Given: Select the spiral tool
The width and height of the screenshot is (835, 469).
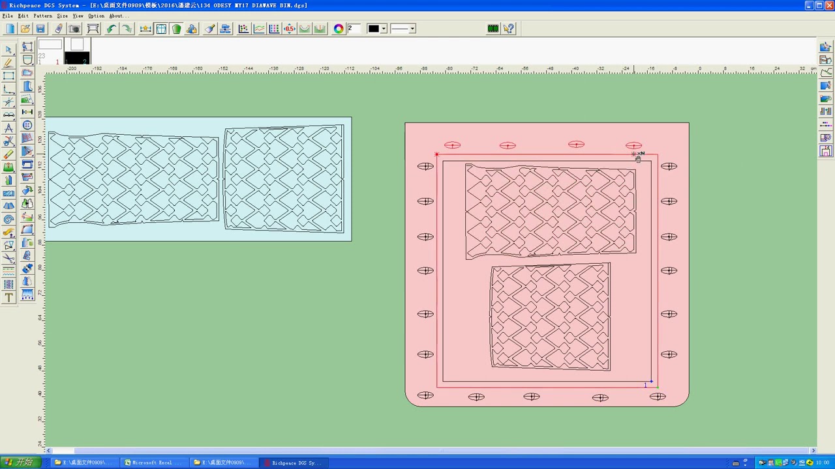Looking at the screenshot, I should 8,219.
